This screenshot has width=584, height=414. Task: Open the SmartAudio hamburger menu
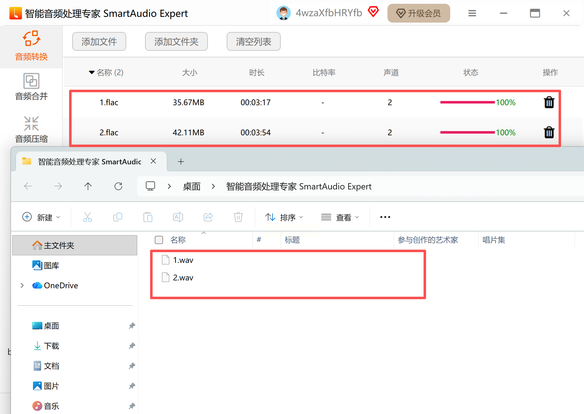(x=472, y=13)
